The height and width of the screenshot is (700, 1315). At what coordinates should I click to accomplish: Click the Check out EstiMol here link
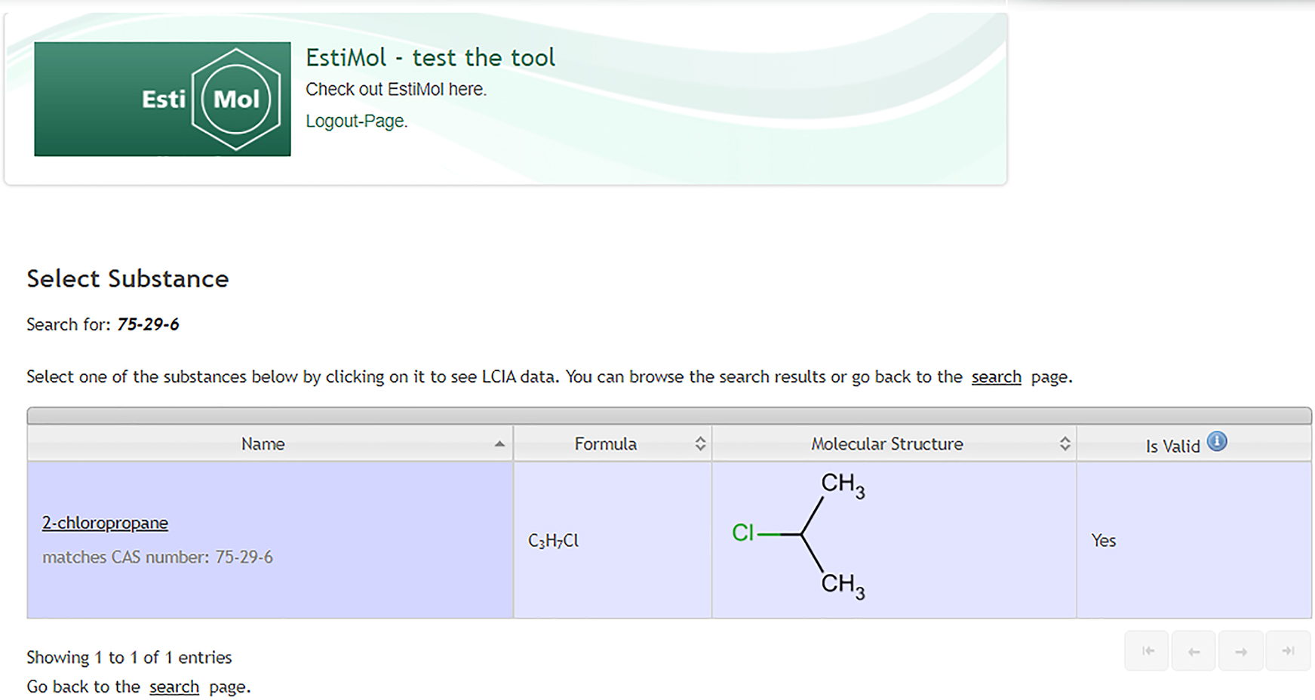click(x=396, y=88)
